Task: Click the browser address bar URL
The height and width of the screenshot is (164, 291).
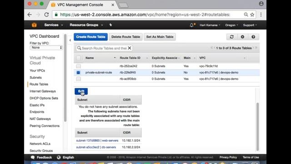Action: (x=145, y=15)
